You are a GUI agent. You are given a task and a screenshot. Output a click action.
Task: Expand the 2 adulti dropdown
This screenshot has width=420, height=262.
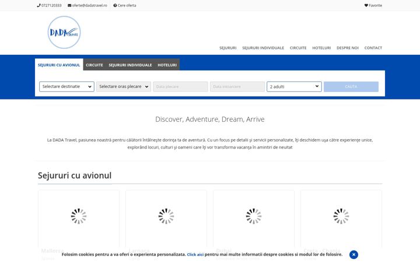click(x=294, y=87)
